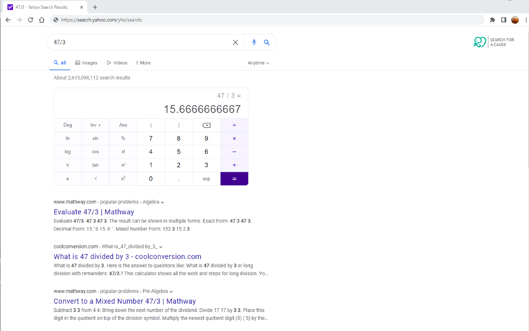This screenshot has height=331, width=529.
Task: Open a new browser tab
Action: click(x=95, y=7)
